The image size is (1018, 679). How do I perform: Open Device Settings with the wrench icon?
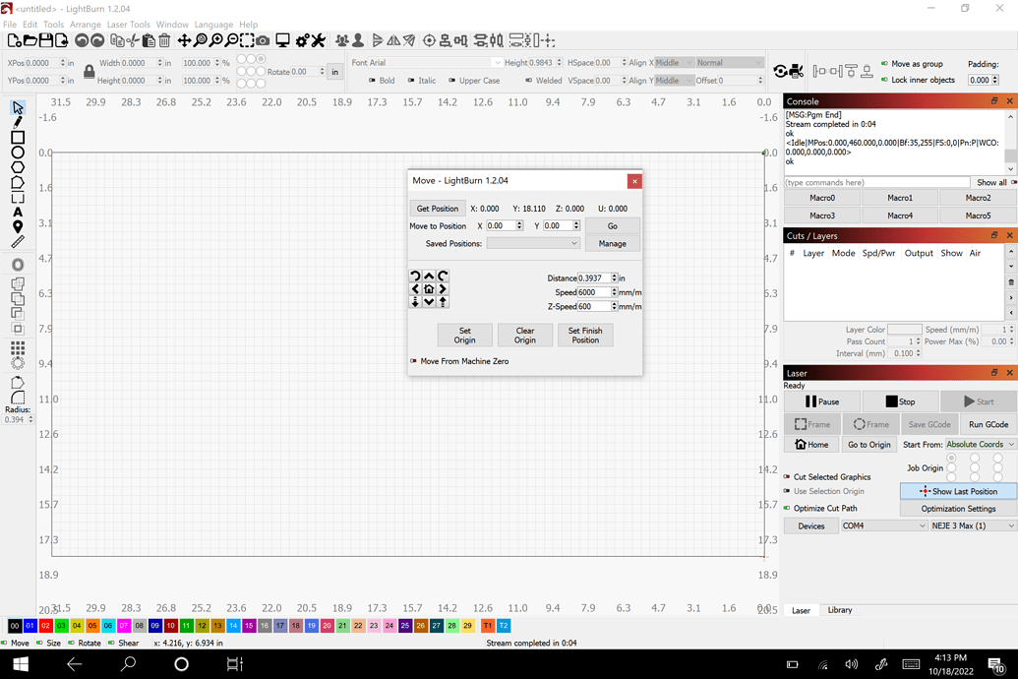click(x=319, y=40)
